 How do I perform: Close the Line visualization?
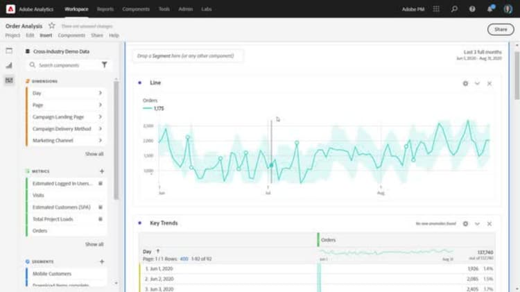tap(489, 83)
